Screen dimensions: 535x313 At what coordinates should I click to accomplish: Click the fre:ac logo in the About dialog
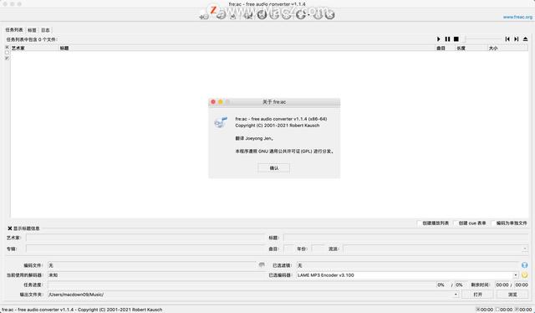coord(221,122)
